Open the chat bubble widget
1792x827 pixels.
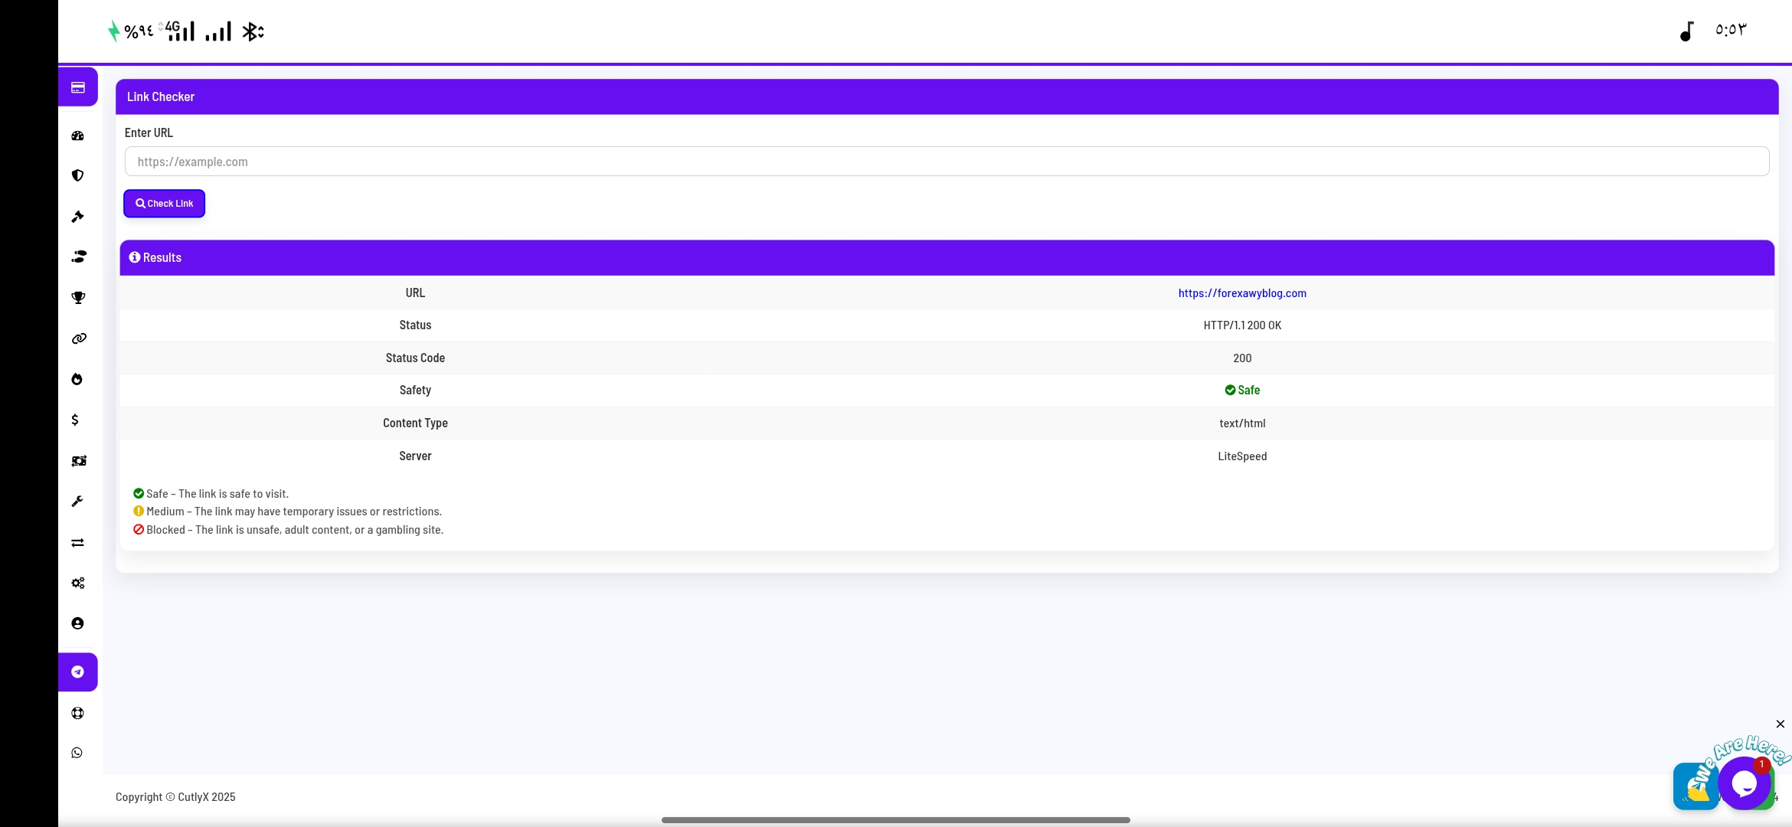click(x=1744, y=783)
